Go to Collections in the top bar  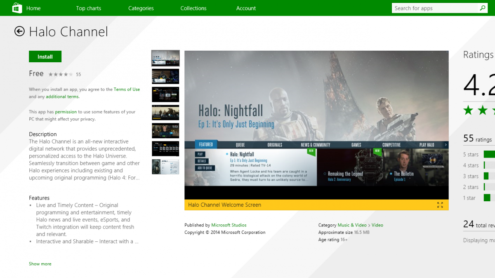[x=193, y=8]
